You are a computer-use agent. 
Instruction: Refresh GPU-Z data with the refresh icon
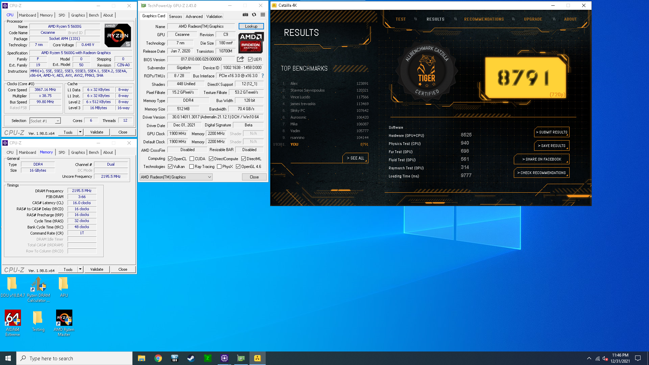254,15
